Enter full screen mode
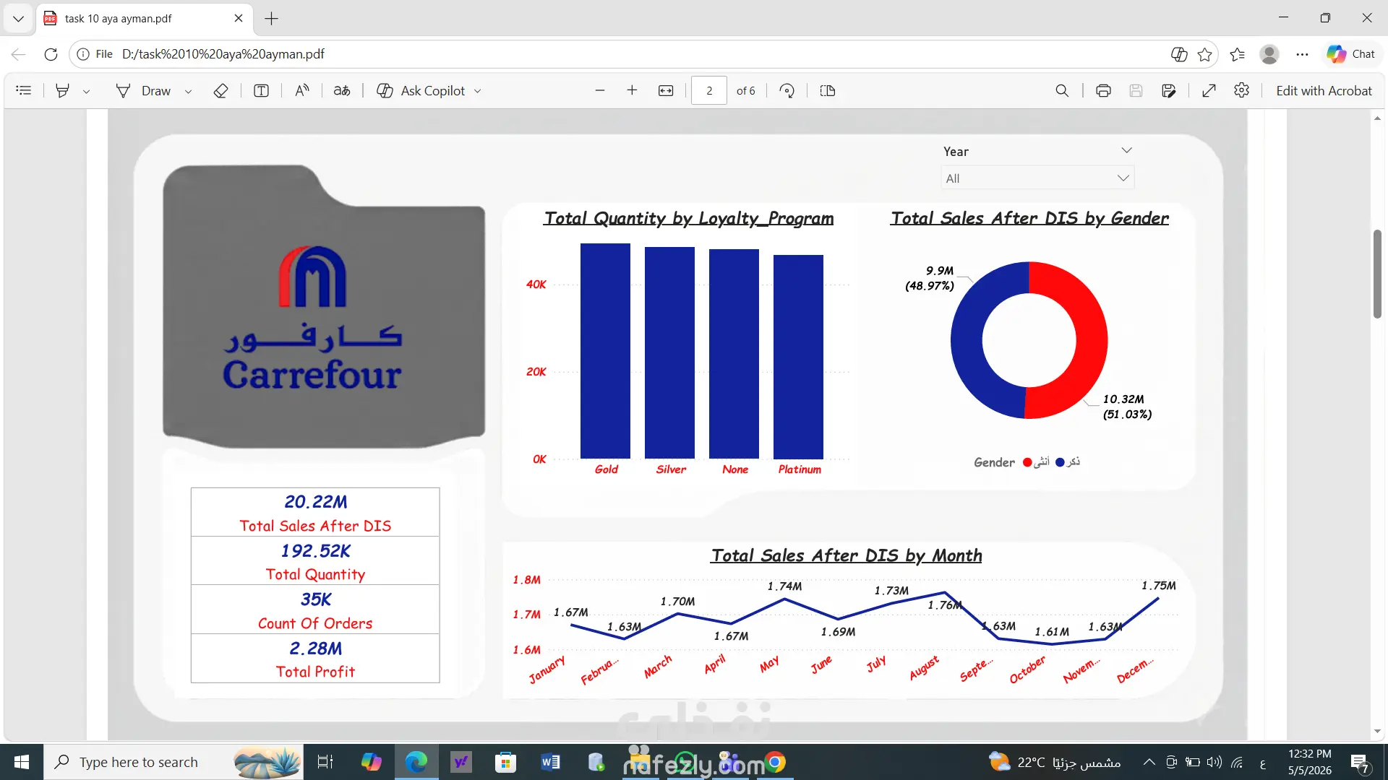This screenshot has width=1388, height=780. coord(1209,90)
